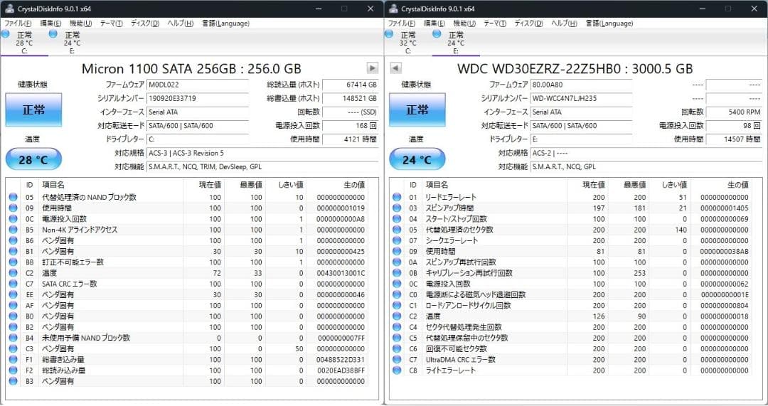Select C: drive tab in left window
This screenshot has width=768, height=406.
click(x=24, y=43)
